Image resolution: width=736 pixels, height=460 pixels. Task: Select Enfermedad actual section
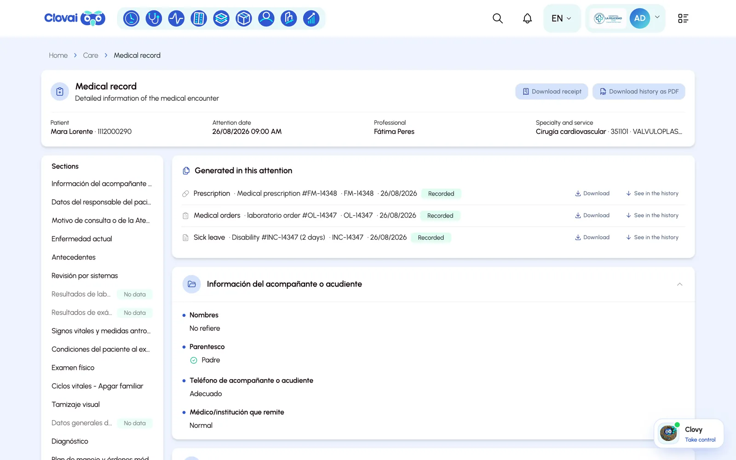[x=82, y=239]
